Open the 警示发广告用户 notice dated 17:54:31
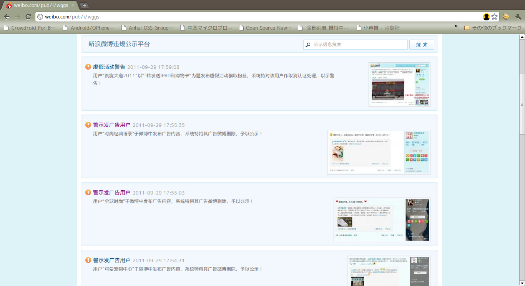525x286 pixels. 112,260
